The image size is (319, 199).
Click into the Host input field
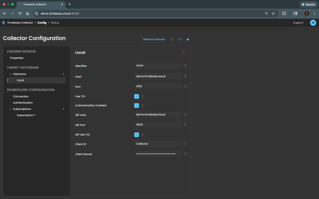[158, 76]
